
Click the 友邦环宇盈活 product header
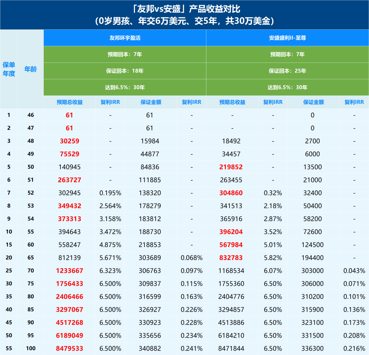tap(125, 38)
